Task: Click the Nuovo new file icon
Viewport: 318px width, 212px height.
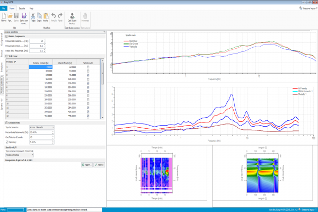Action: [4, 17]
